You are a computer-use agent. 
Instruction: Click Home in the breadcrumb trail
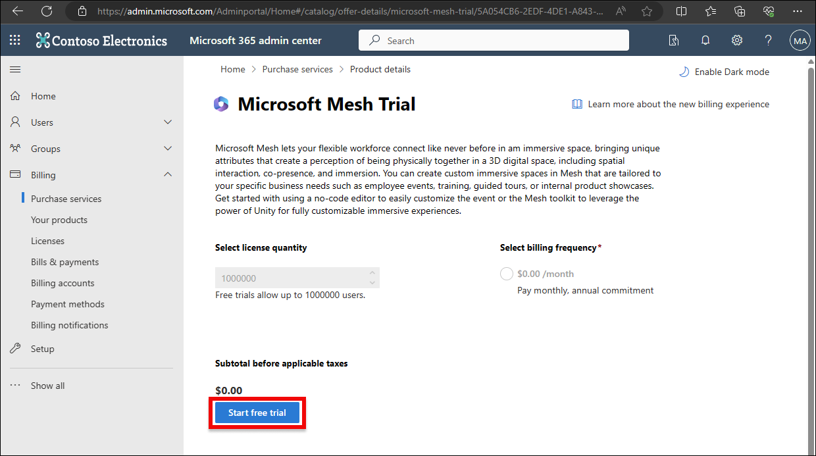[x=233, y=68]
